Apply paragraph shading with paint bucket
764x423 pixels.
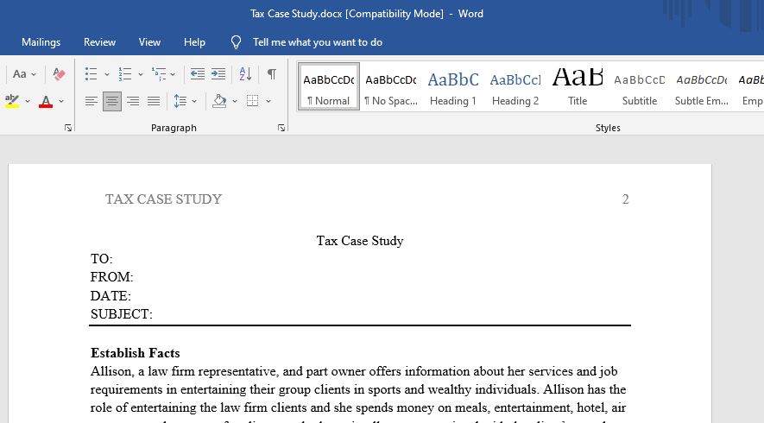point(220,101)
